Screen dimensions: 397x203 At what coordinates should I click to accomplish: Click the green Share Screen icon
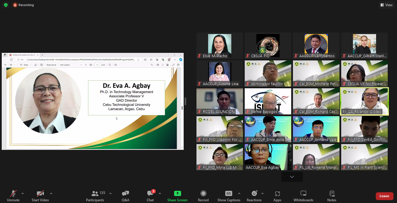point(177,194)
